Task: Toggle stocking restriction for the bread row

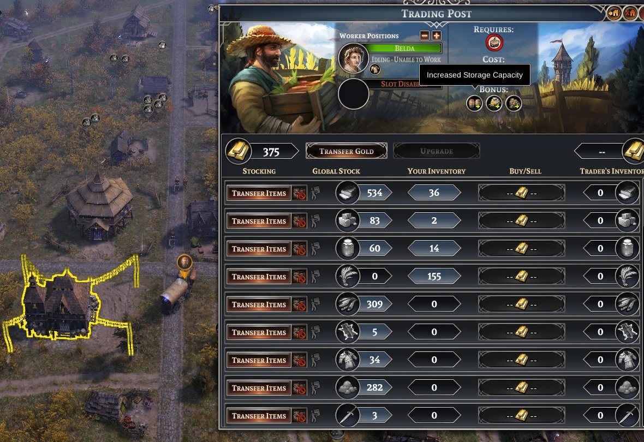Action: [x=300, y=193]
